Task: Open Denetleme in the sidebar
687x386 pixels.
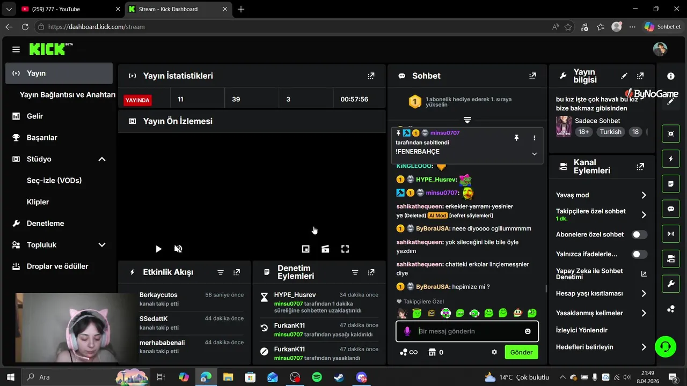Action: pyautogui.click(x=59, y=223)
